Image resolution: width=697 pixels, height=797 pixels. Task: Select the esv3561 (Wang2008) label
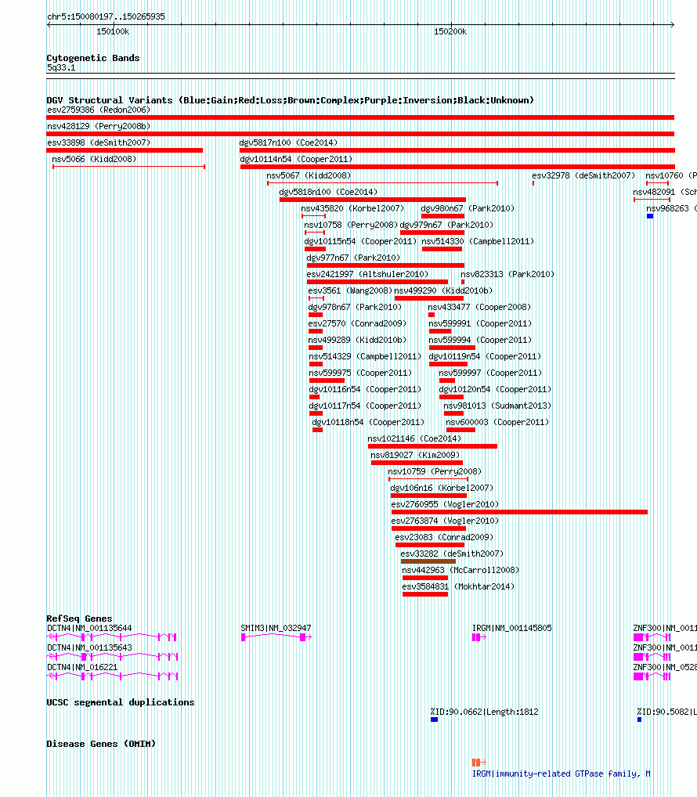click(350, 290)
